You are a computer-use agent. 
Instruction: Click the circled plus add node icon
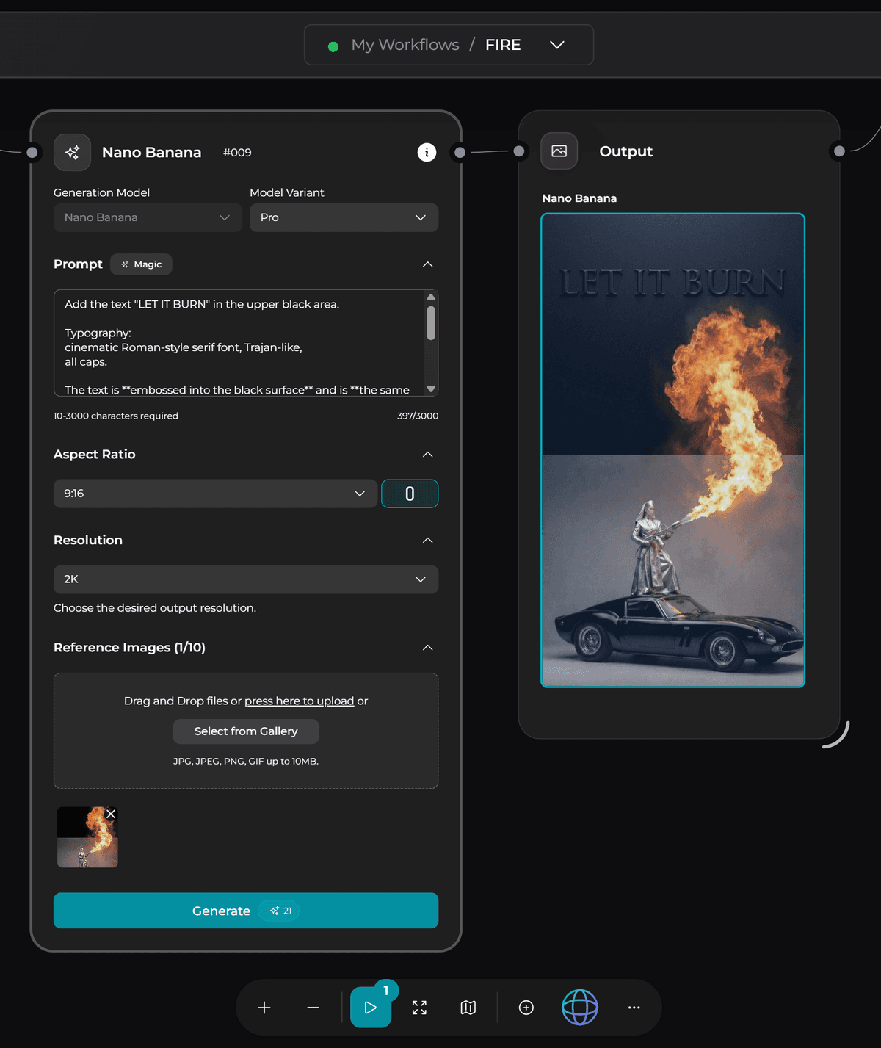click(526, 1008)
